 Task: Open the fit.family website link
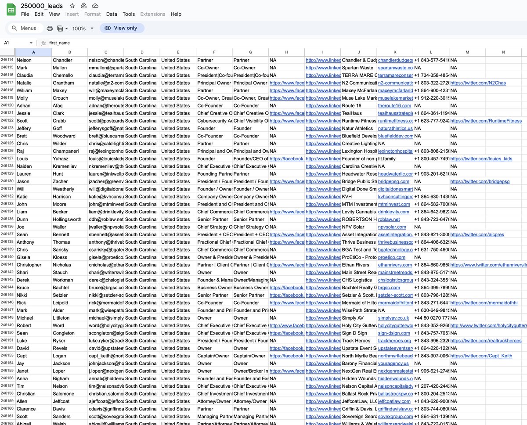point(387,158)
